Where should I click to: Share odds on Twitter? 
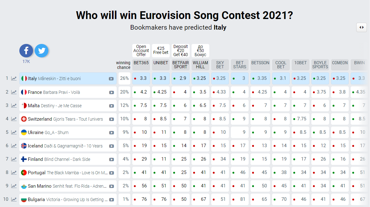pyautogui.click(x=41, y=51)
